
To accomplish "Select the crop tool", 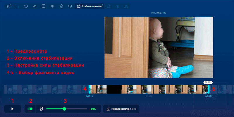I will coord(17,6).
